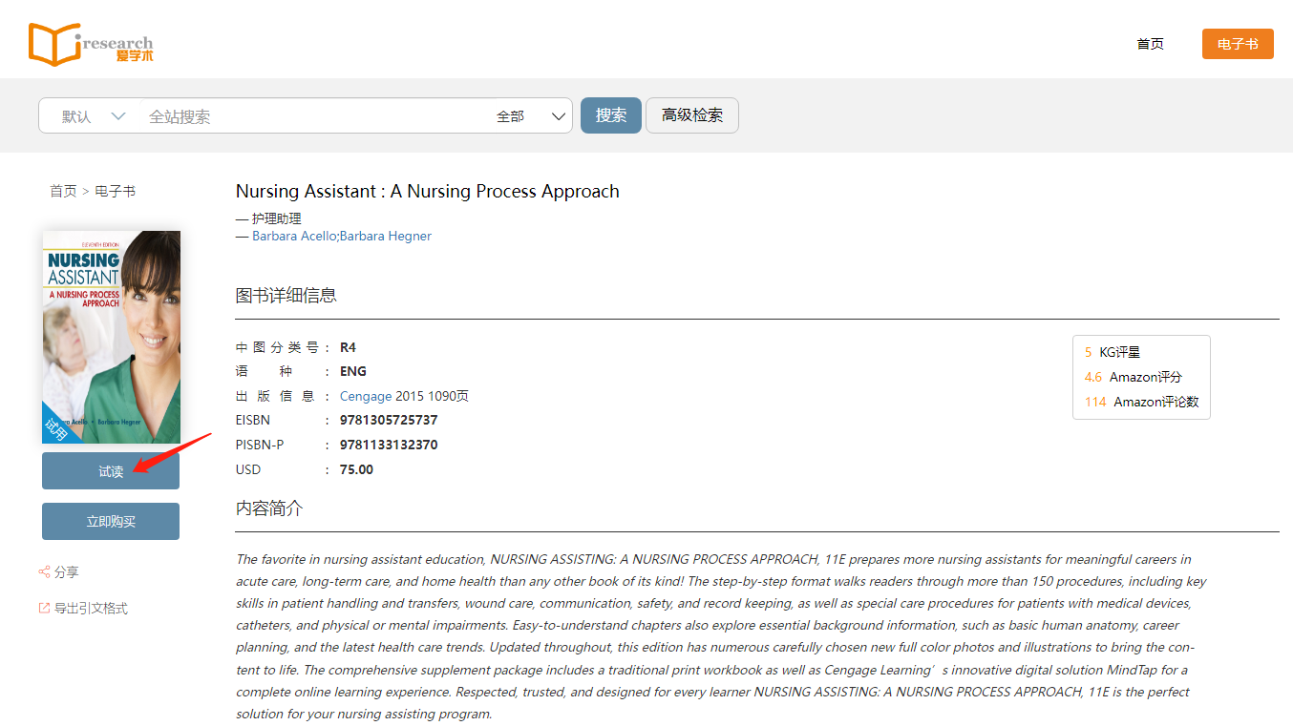1293x726 pixels.
Task: Open author Barbara Acello's link
Action: click(x=294, y=236)
